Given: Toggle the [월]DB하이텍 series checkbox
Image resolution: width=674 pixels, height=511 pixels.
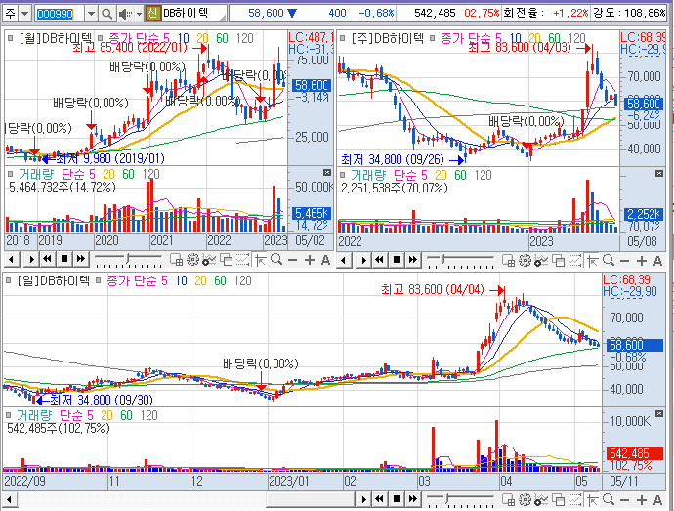Looking at the screenshot, I should (11, 38).
